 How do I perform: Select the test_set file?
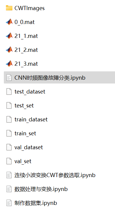coord(24,106)
